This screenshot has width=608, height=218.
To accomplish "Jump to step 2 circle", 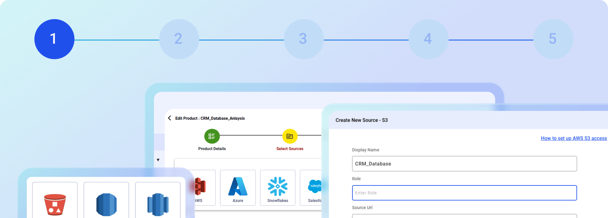I will click(179, 39).
